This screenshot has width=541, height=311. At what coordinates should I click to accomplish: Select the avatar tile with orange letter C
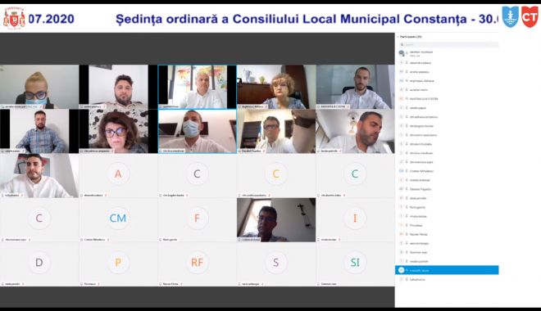point(276,176)
